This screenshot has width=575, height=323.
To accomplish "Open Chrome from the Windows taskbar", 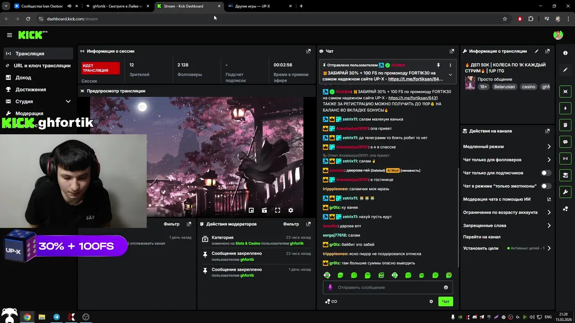I will [x=27, y=317].
